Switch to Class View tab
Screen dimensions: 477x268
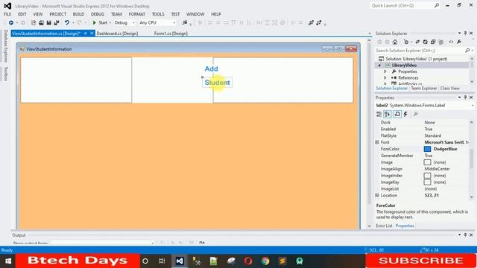point(449,89)
